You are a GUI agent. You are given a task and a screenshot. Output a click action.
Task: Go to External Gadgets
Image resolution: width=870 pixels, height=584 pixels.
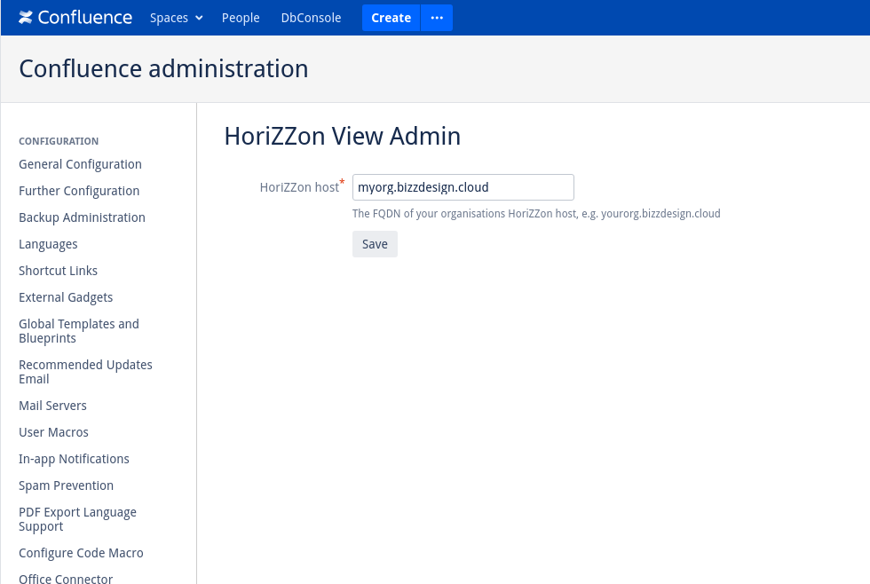(x=66, y=297)
